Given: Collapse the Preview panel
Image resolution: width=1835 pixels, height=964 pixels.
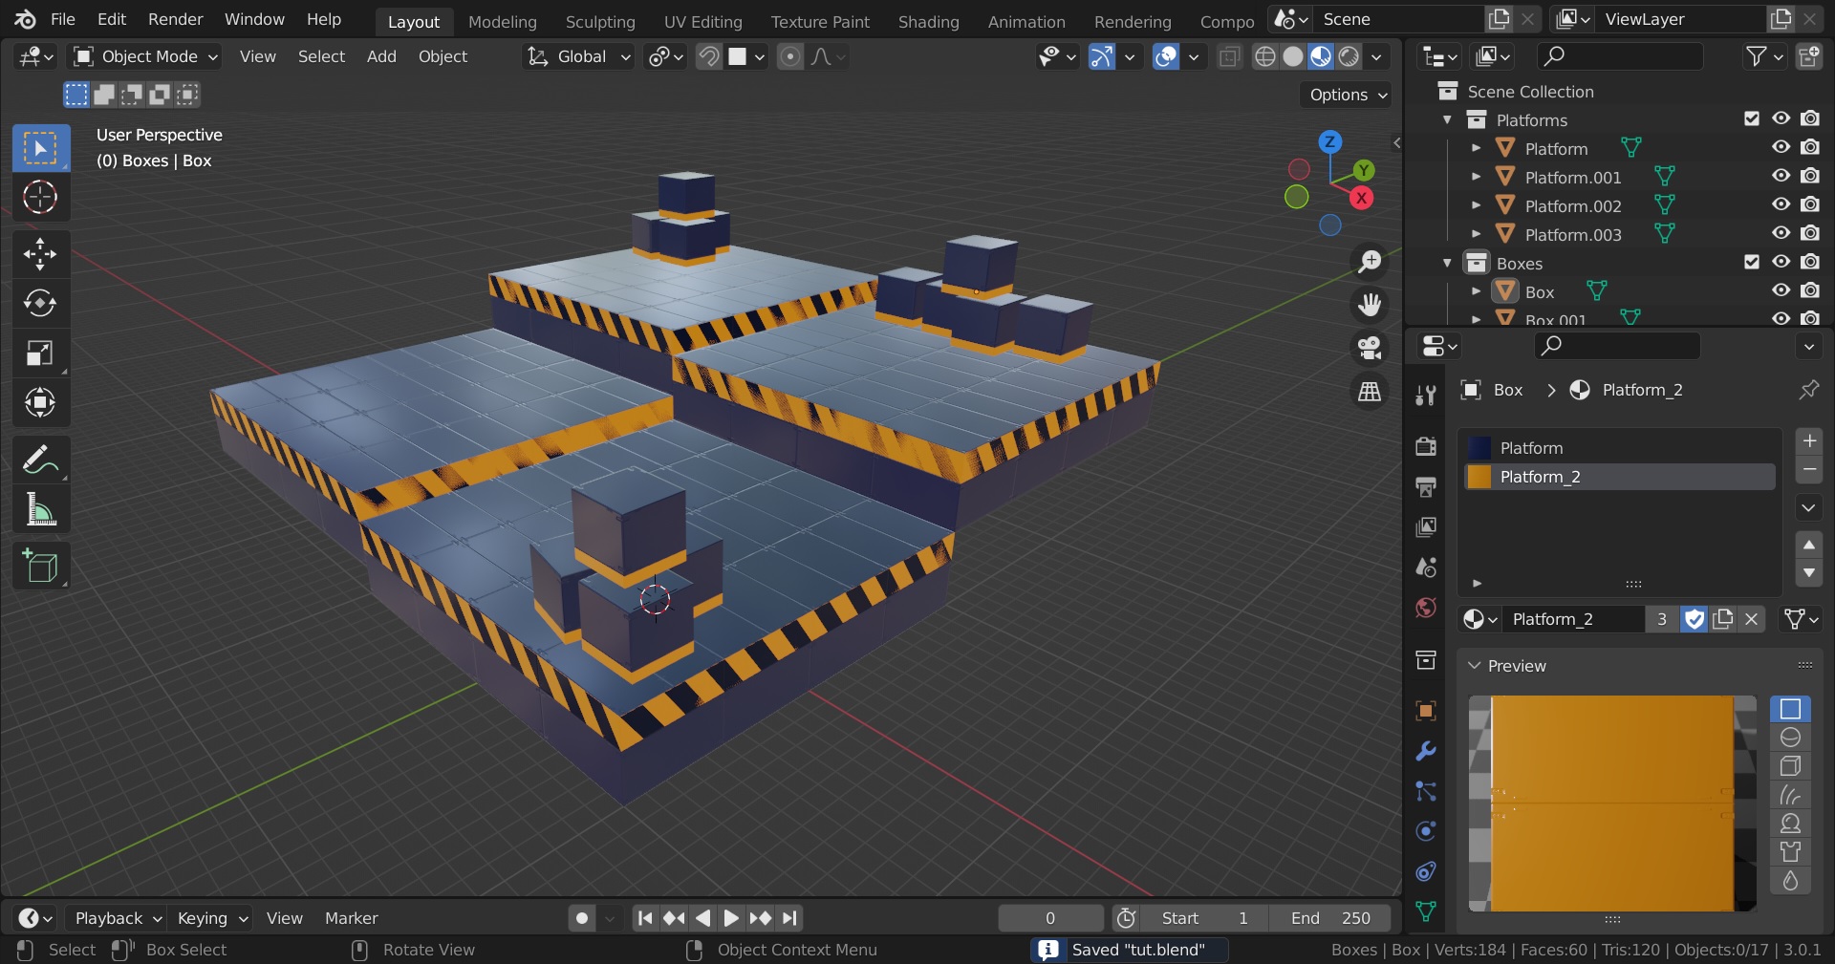Looking at the screenshot, I should pos(1475,666).
